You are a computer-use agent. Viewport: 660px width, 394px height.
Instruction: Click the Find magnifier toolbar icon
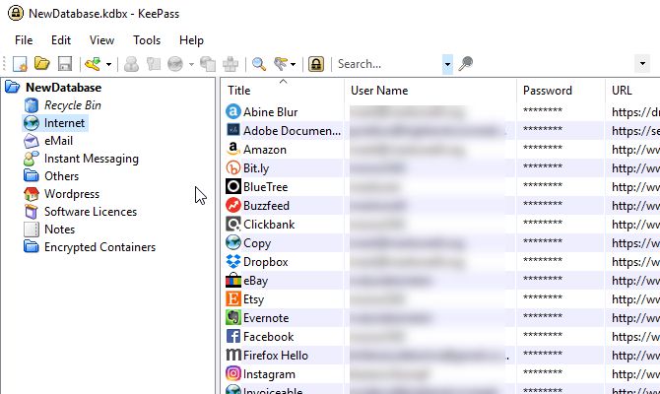click(259, 64)
